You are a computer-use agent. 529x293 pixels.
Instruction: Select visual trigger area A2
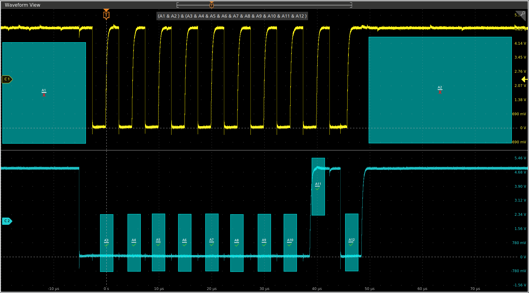tap(440, 90)
